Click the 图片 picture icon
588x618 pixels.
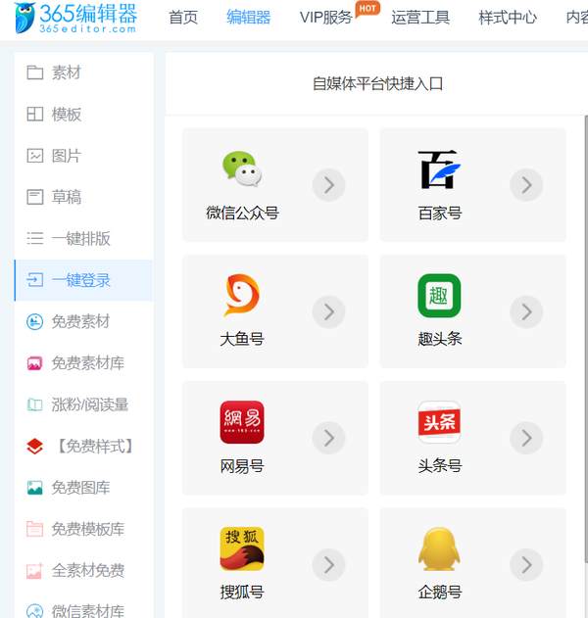(34, 156)
